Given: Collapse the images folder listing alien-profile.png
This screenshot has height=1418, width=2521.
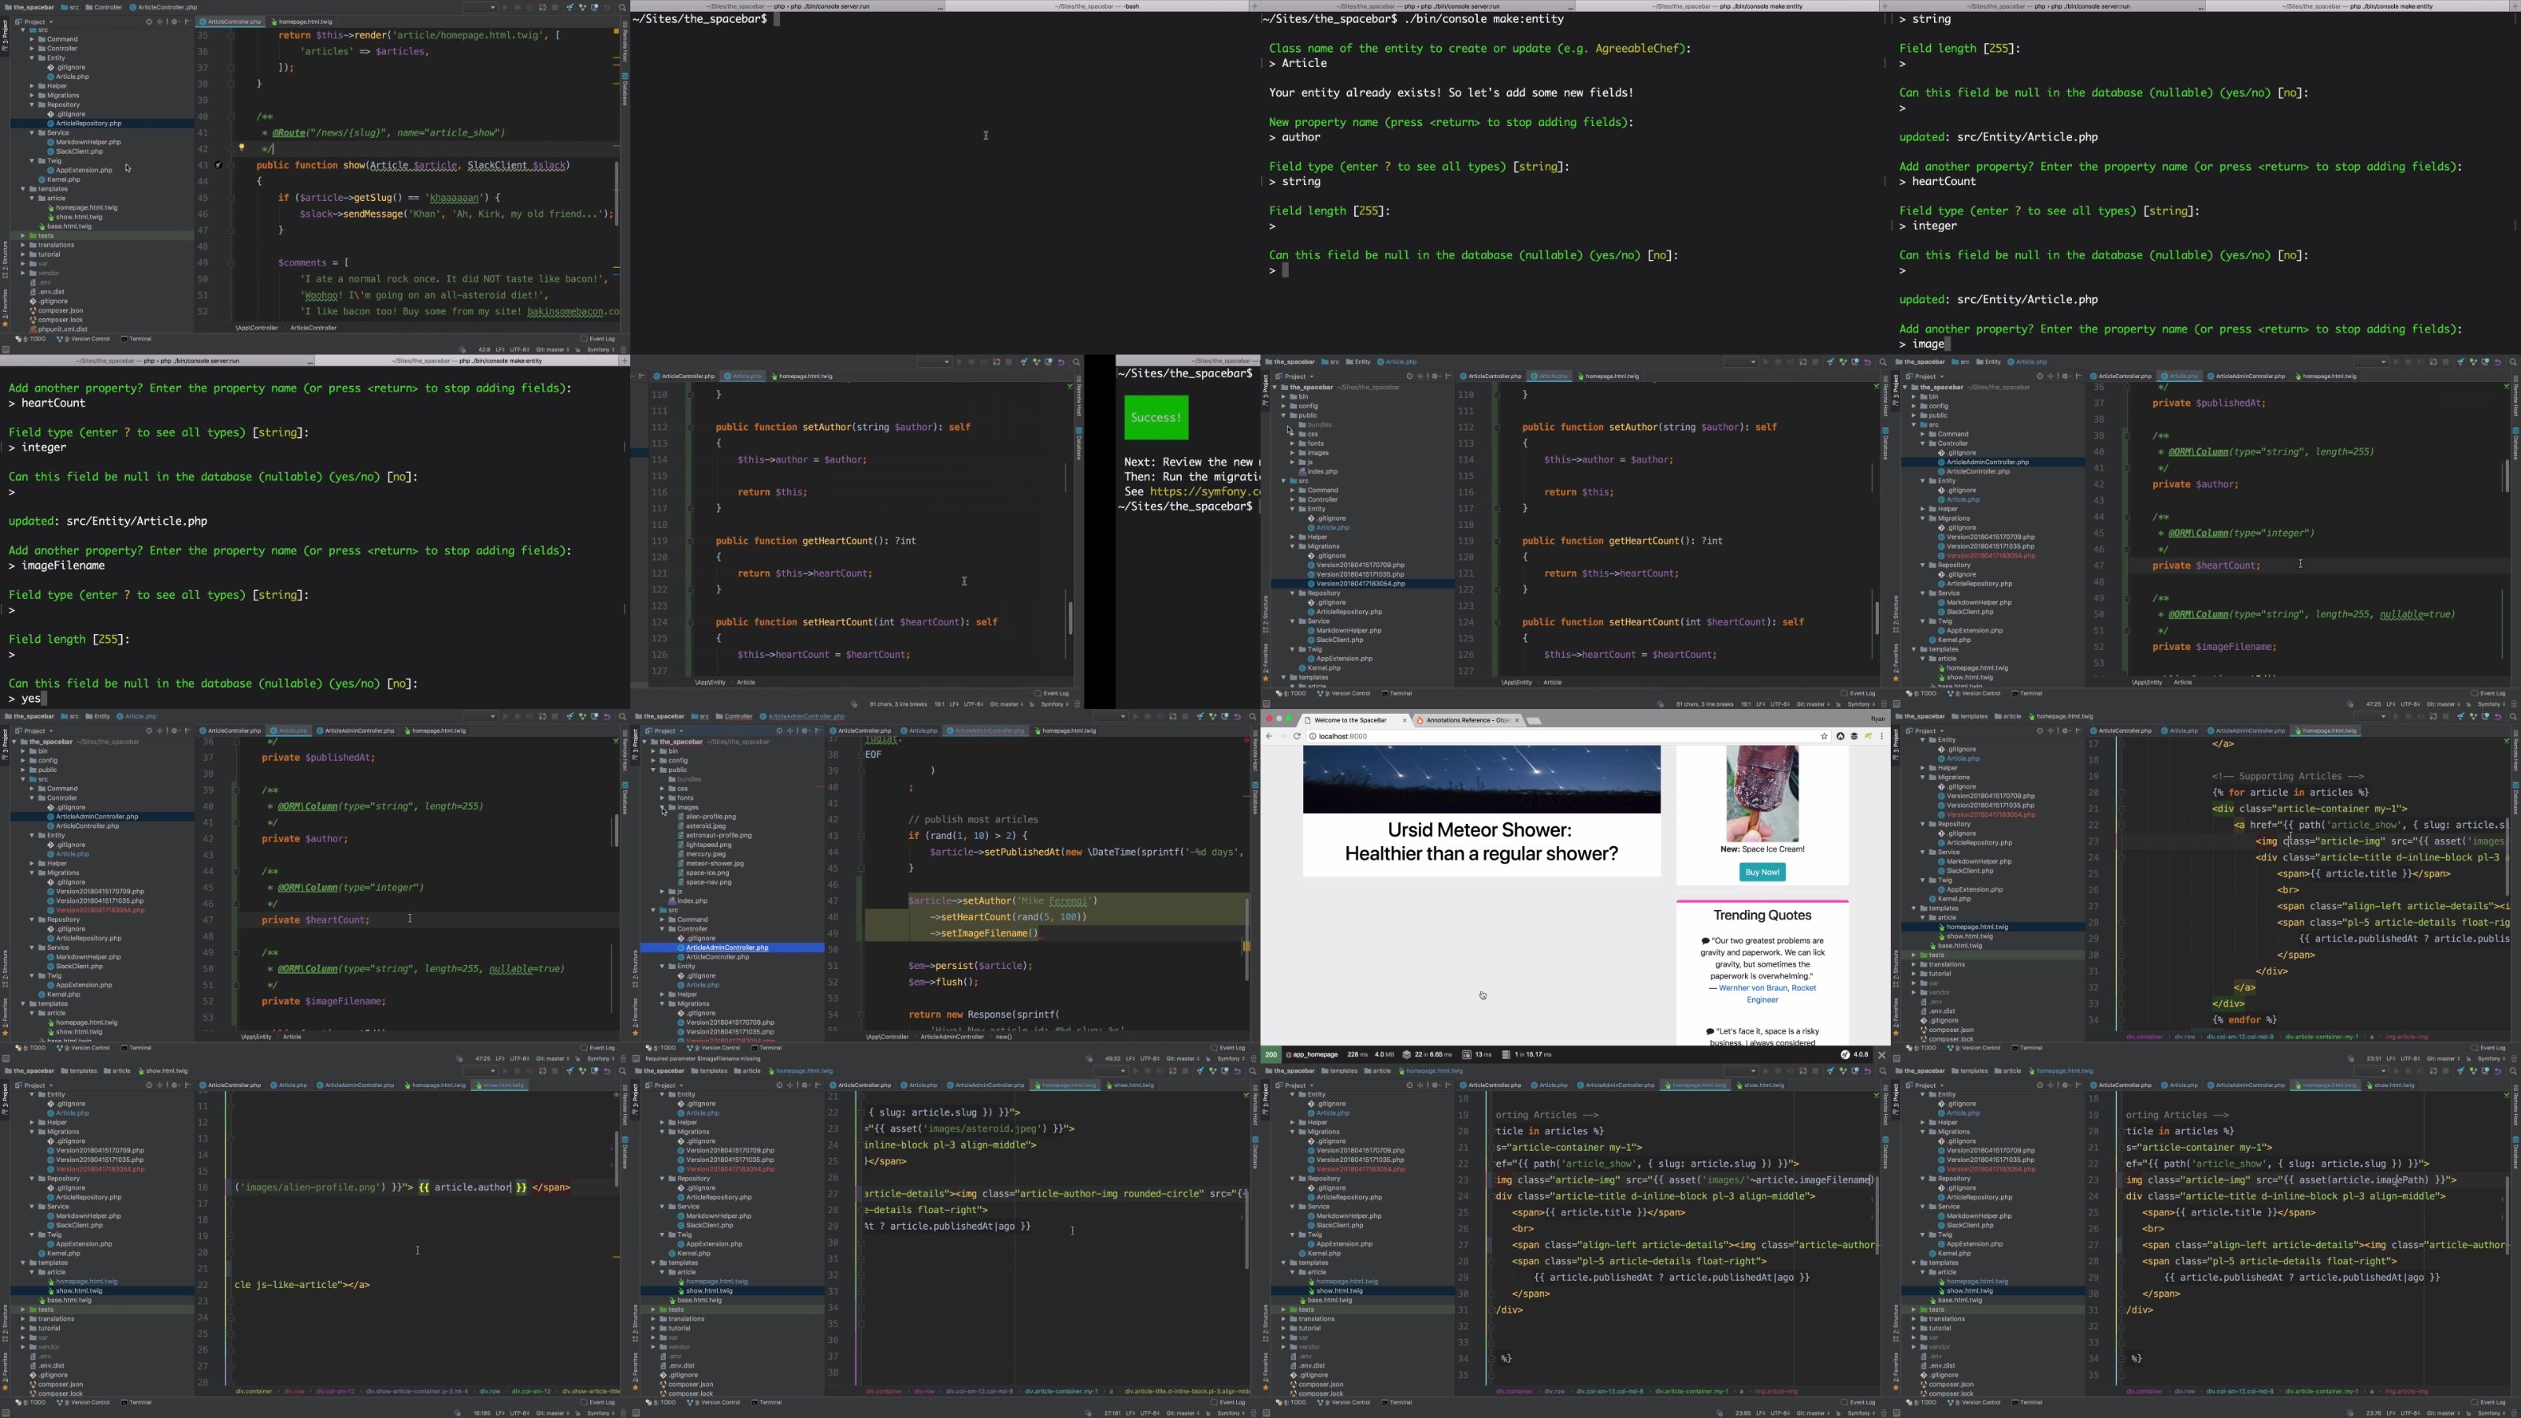Looking at the screenshot, I should pos(663,807).
